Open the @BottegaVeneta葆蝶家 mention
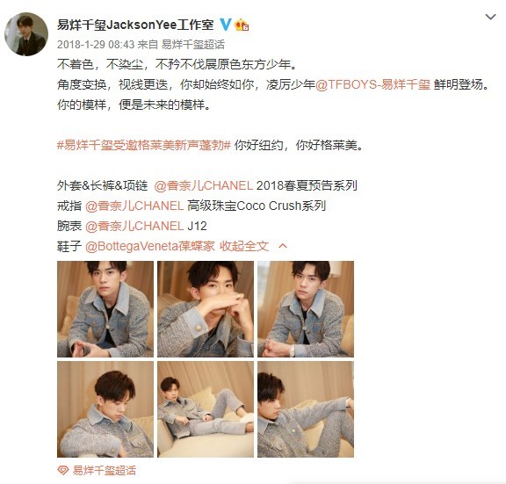Screen dimensions: 506x484 pos(150,246)
